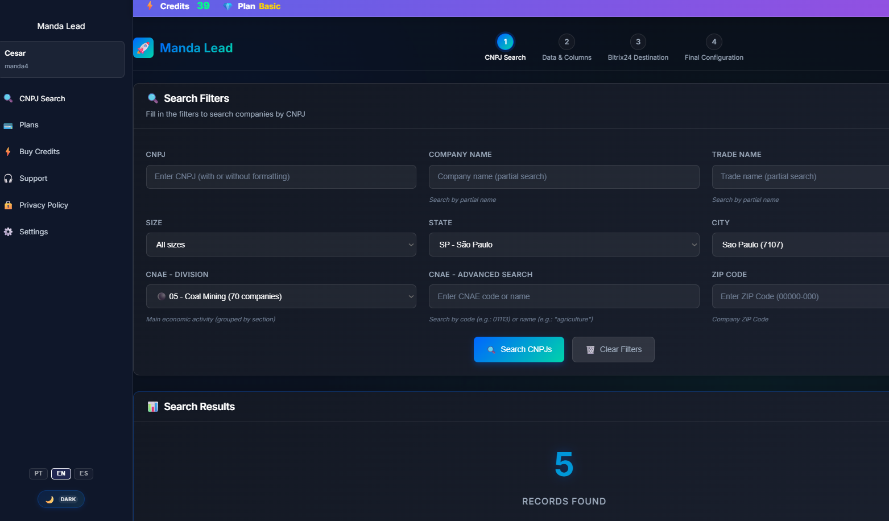Toggle the DARK theme switch
The width and height of the screenshot is (889, 521).
pos(61,499)
